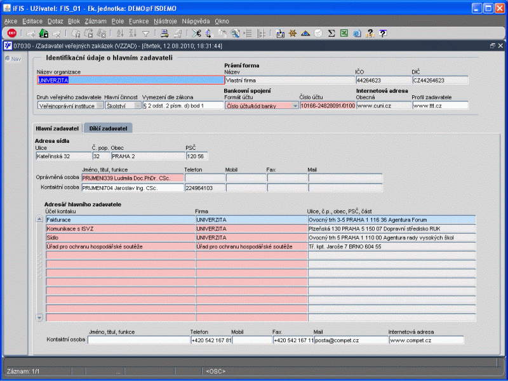Click the address list scroll-up arrow
Image resolution: width=508 pixels, height=381 pixels.
pyautogui.click(x=39, y=219)
